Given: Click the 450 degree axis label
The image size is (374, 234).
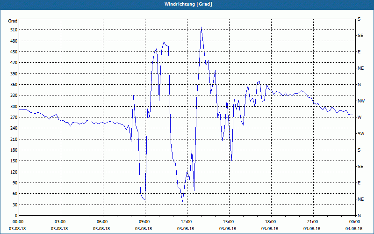Looking at the screenshot, I should 14,52.
